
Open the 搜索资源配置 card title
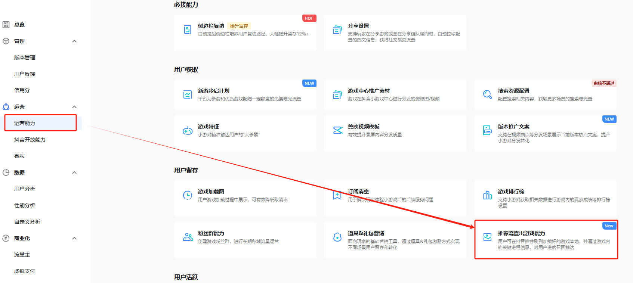point(514,91)
